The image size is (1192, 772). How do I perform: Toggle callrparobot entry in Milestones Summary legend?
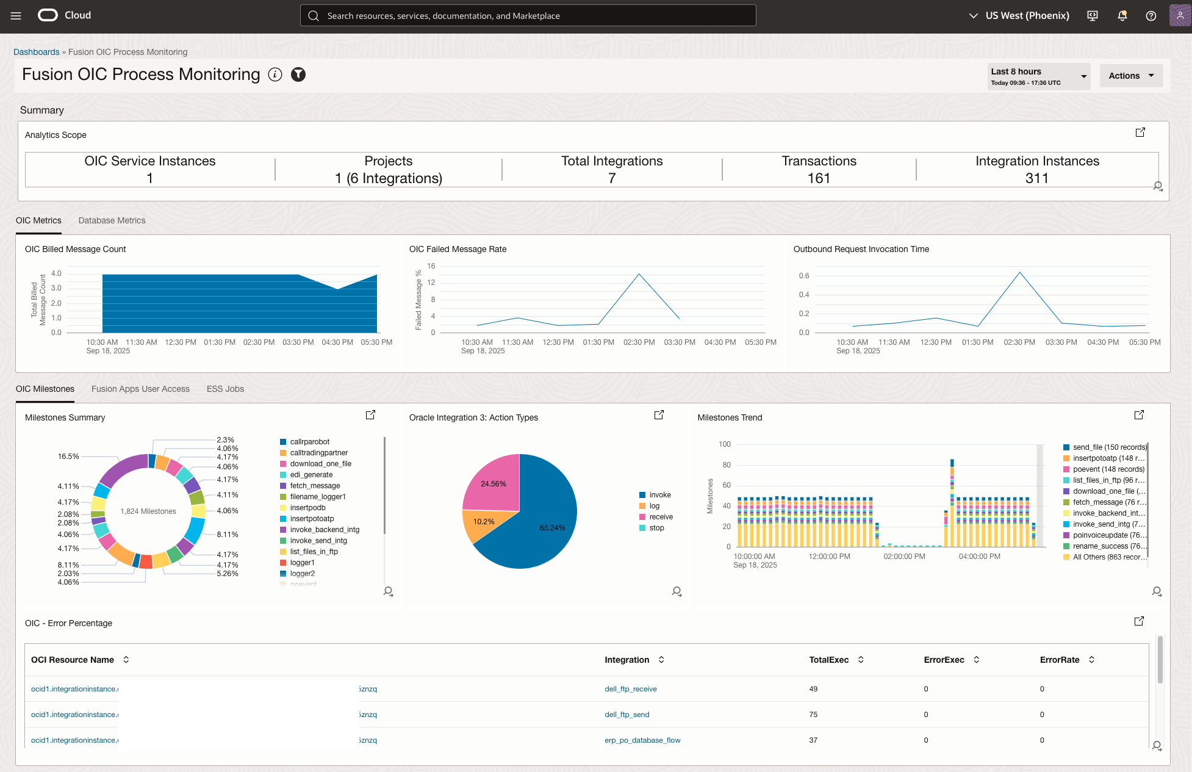pyautogui.click(x=309, y=441)
